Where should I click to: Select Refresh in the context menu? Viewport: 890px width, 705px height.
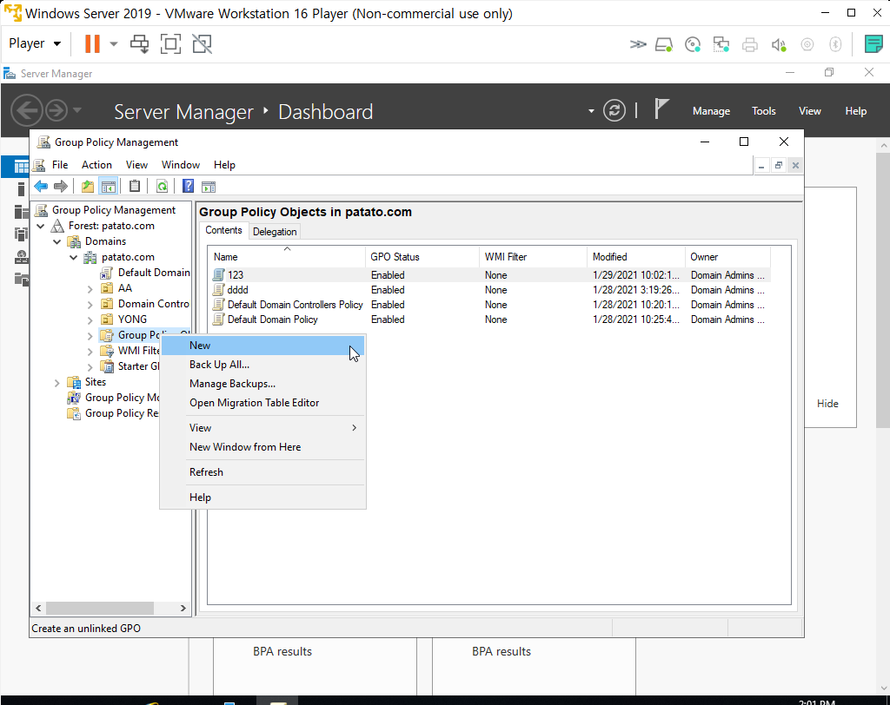[262, 472]
